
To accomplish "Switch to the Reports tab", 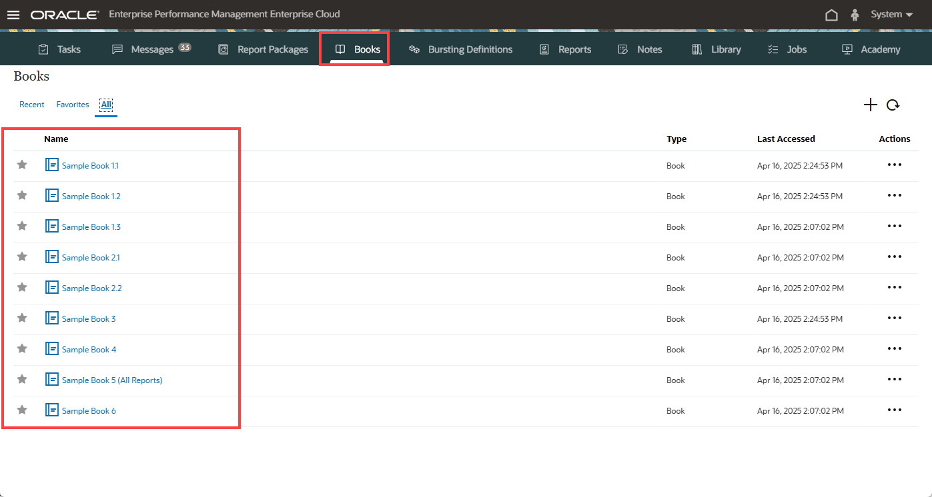I will click(x=565, y=49).
